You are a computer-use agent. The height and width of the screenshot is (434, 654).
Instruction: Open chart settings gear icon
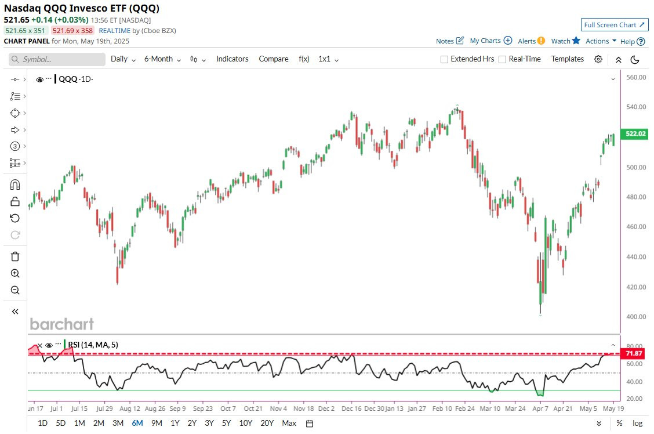tap(598, 59)
